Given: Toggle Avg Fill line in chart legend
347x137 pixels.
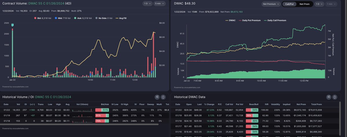Looking at the screenshot, I should point(121,18).
